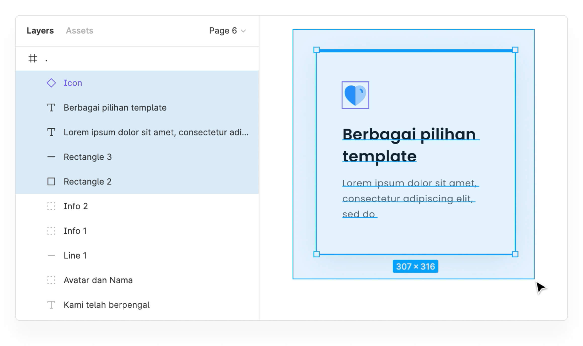Click the frame hash icon in layers

33,58
